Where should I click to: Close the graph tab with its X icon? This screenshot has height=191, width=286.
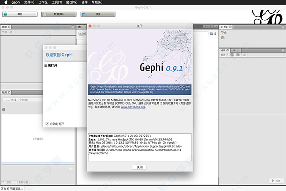click(x=84, y=27)
